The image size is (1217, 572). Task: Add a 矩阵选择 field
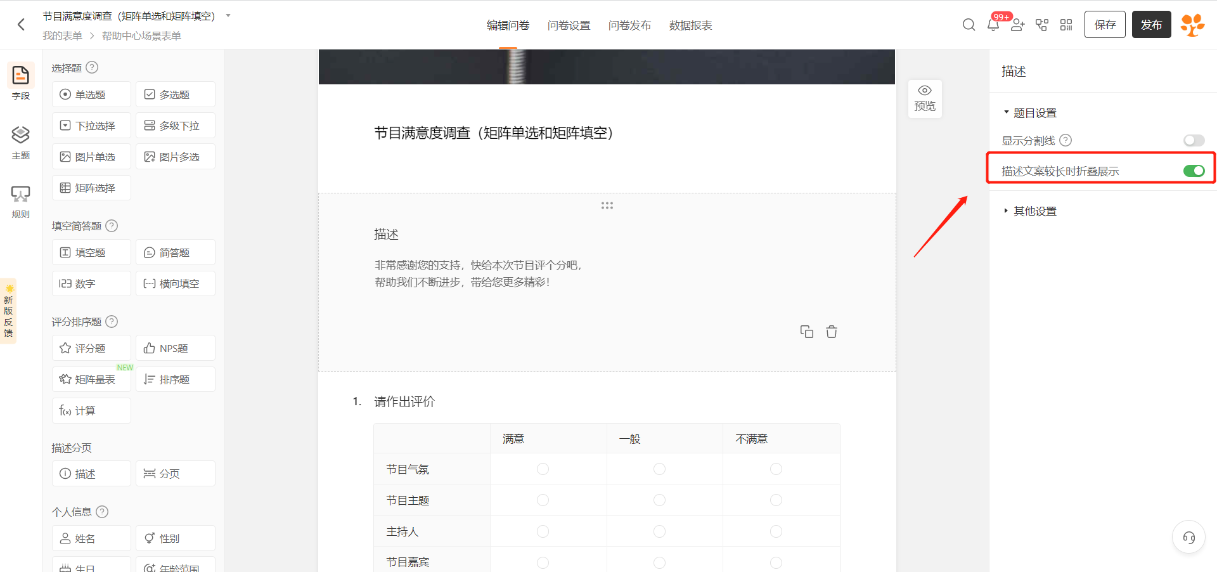pyautogui.click(x=91, y=188)
